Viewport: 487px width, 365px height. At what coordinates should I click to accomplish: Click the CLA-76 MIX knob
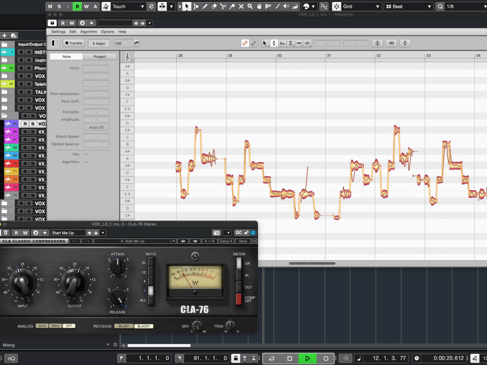point(198,326)
